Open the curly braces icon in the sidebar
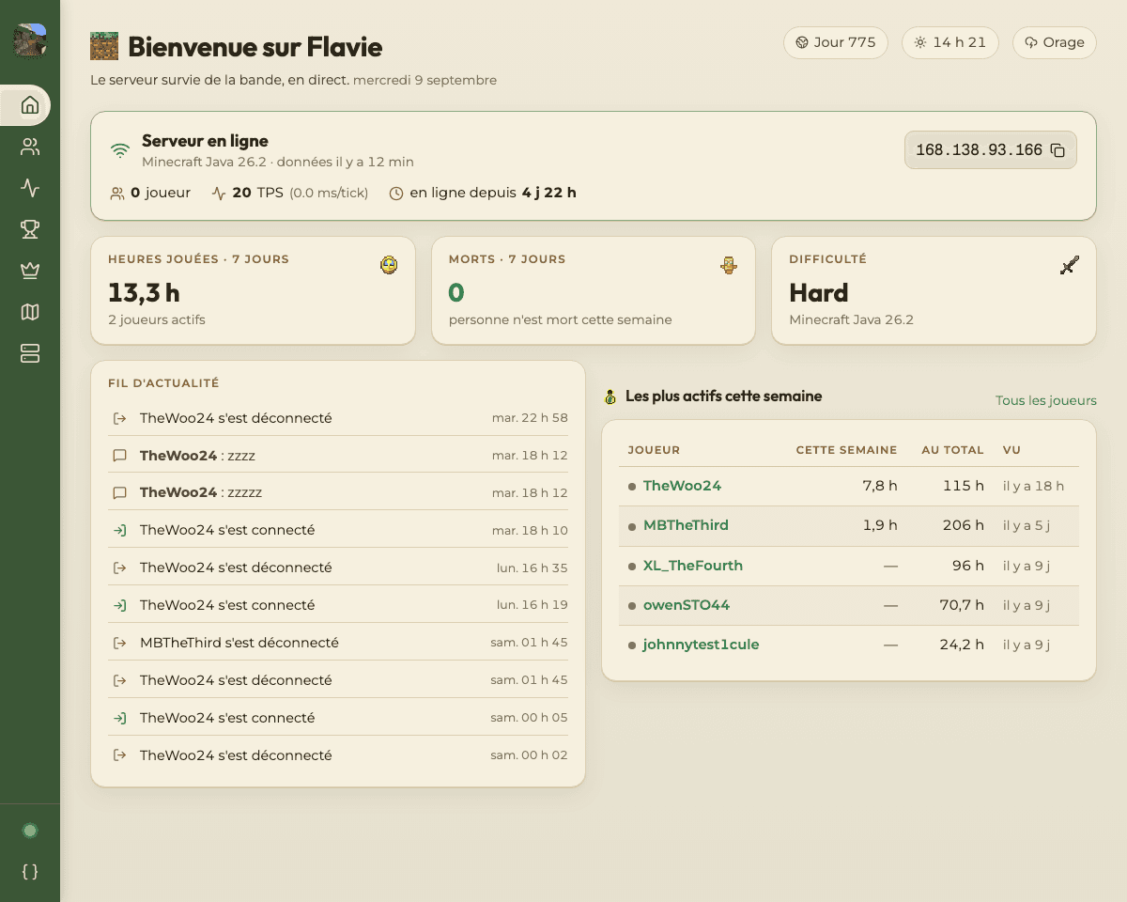1127x902 pixels. click(30, 872)
